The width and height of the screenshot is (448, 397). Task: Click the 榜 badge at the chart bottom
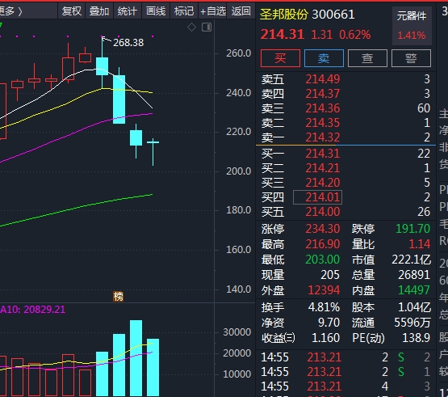(x=119, y=297)
